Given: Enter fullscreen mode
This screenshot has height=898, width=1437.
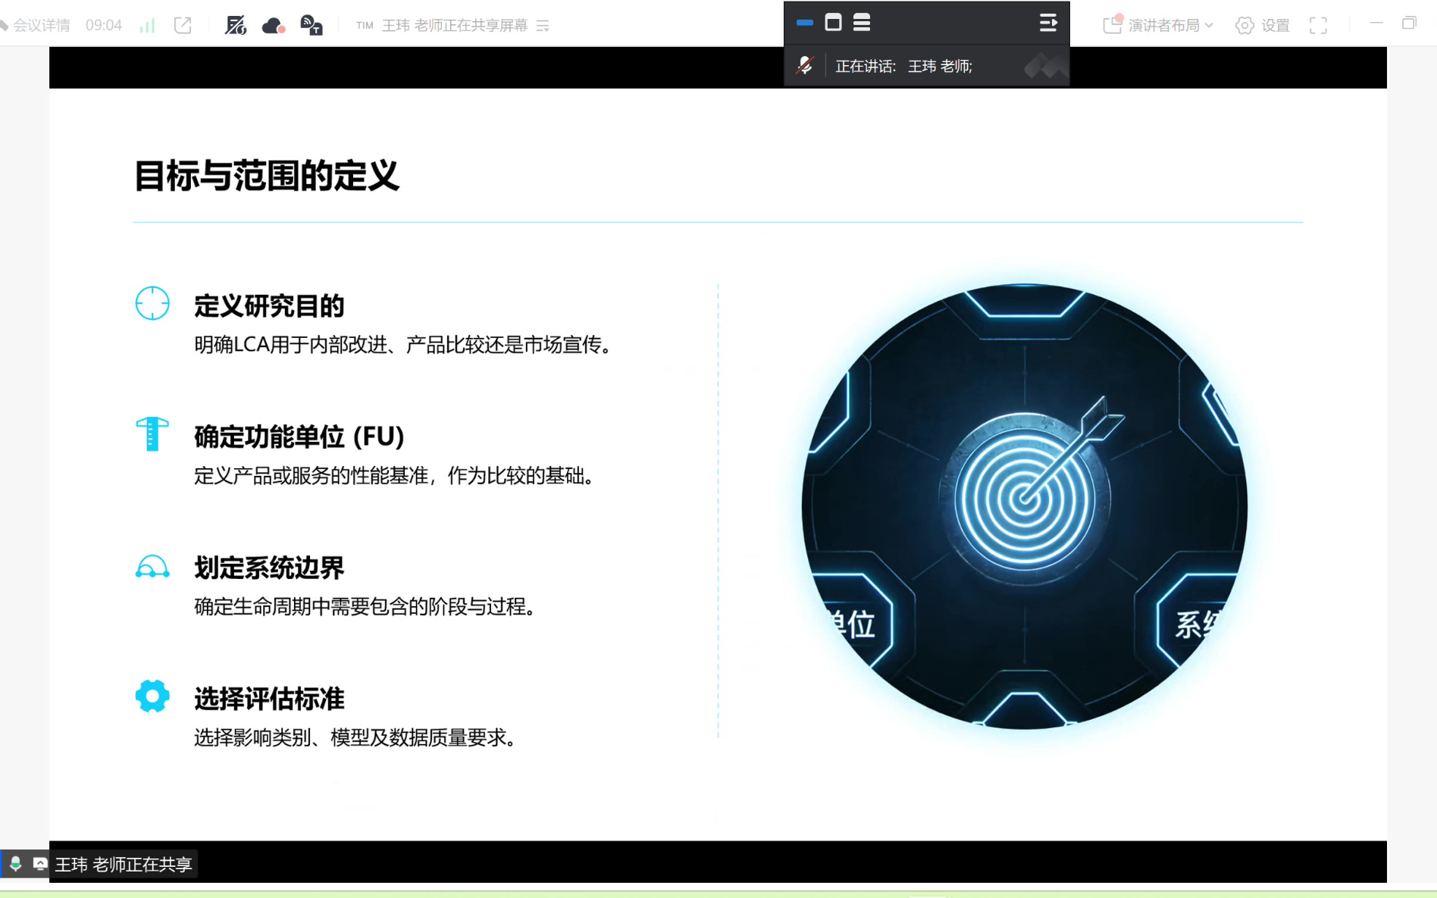Looking at the screenshot, I should tap(1318, 25).
